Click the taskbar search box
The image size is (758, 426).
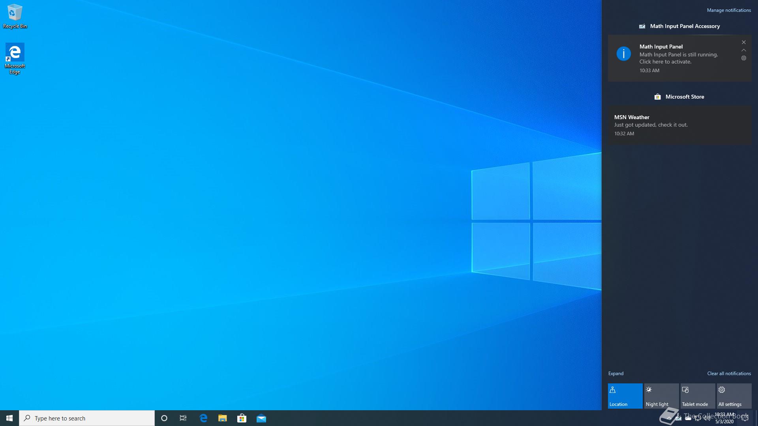[x=87, y=418]
